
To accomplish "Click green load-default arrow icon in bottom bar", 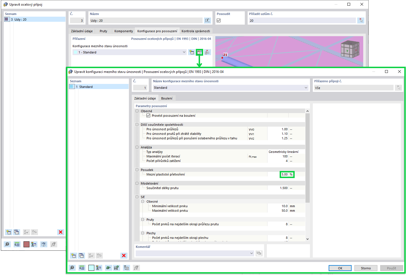I will 108,268.
